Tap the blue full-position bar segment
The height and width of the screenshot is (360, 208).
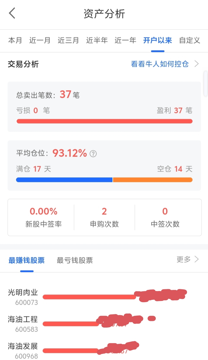64,180
